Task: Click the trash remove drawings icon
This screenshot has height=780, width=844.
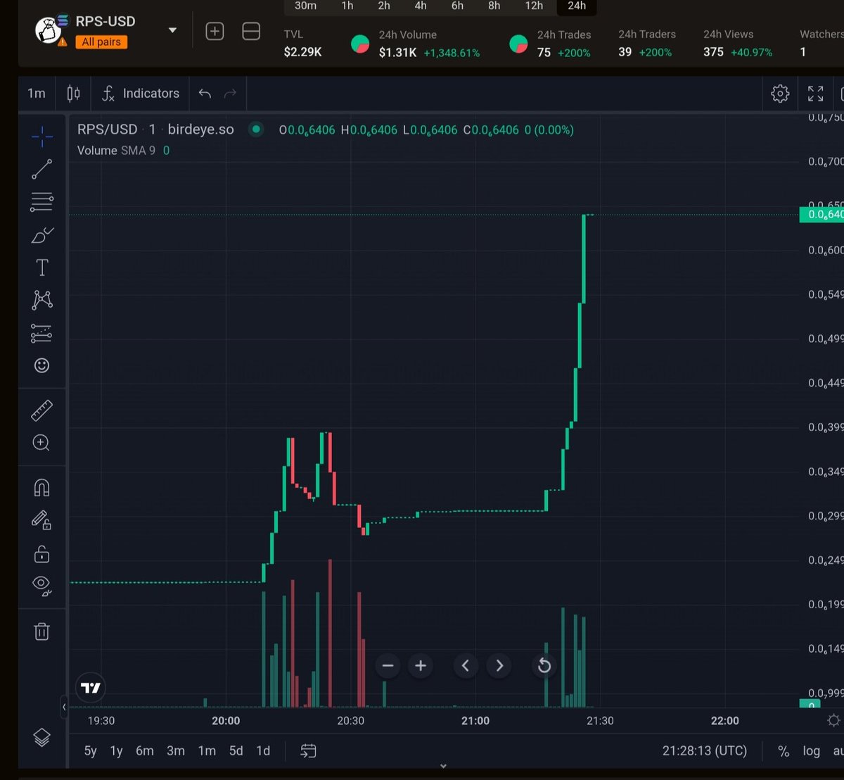Action: point(41,631)
